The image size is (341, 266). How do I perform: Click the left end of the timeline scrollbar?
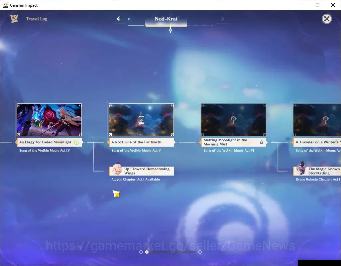(141, 252)
